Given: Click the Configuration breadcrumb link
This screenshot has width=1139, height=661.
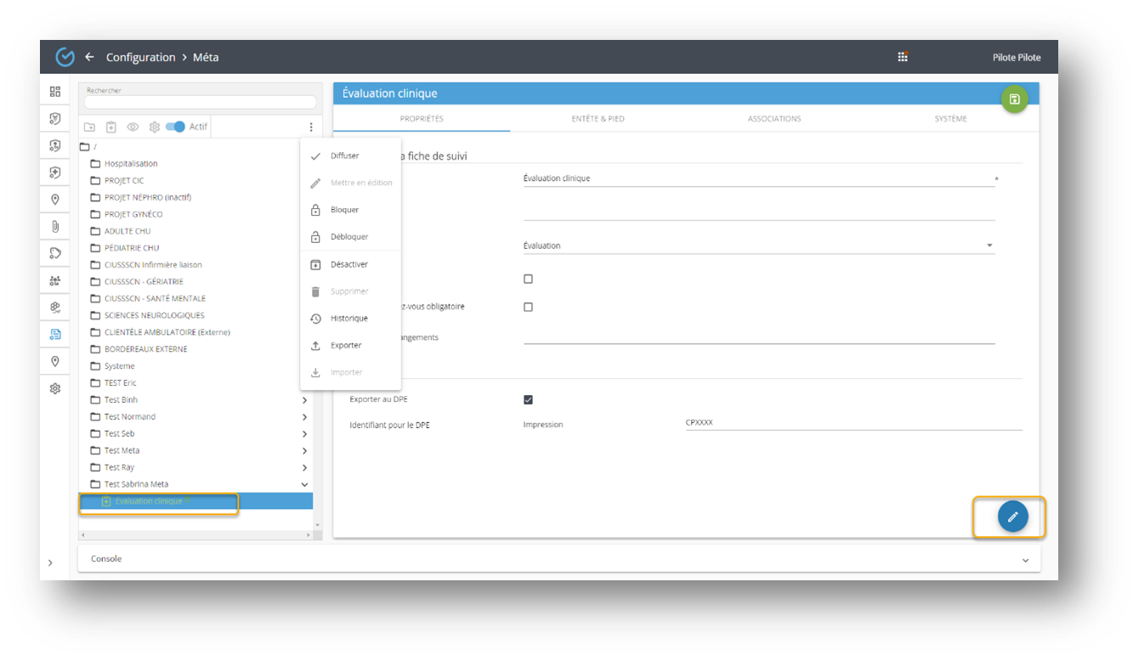Looking at the screenshot, I should 140,57.
